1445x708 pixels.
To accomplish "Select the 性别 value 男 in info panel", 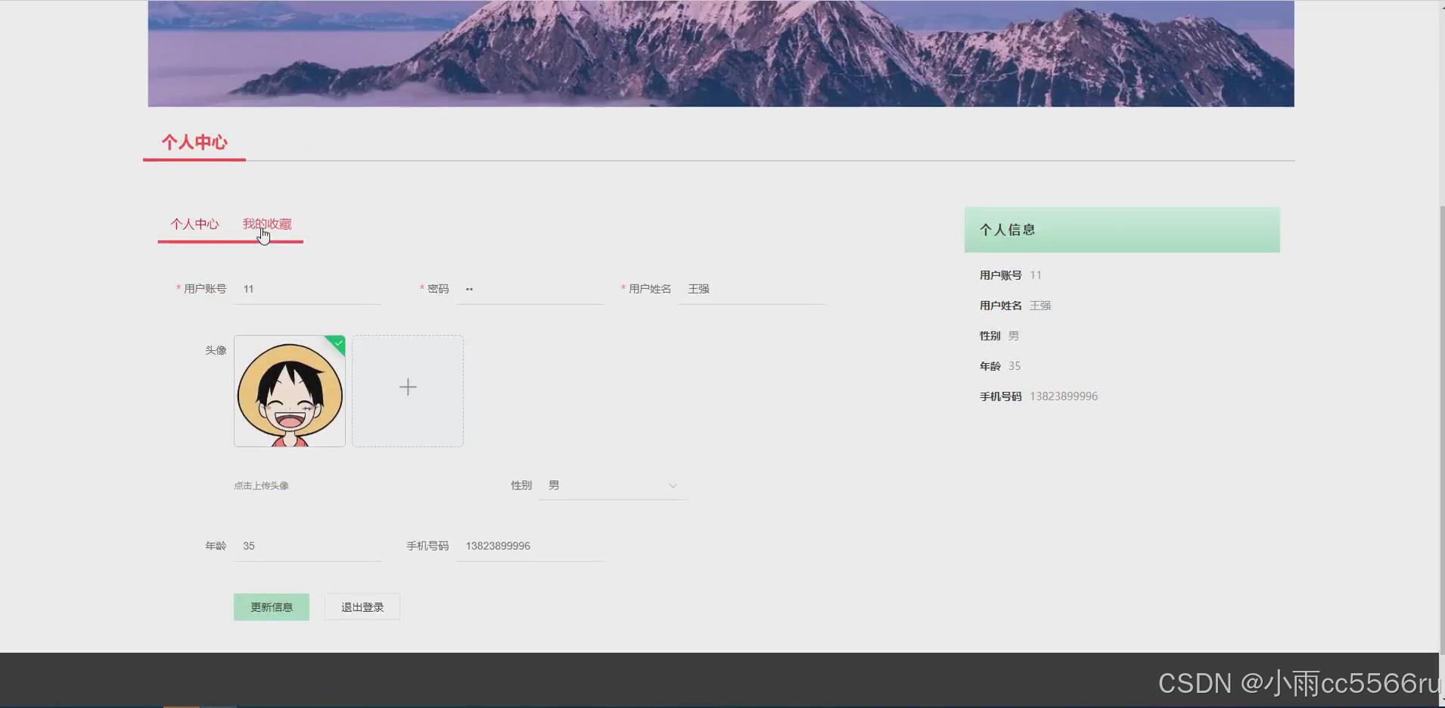I will 1014,336.
